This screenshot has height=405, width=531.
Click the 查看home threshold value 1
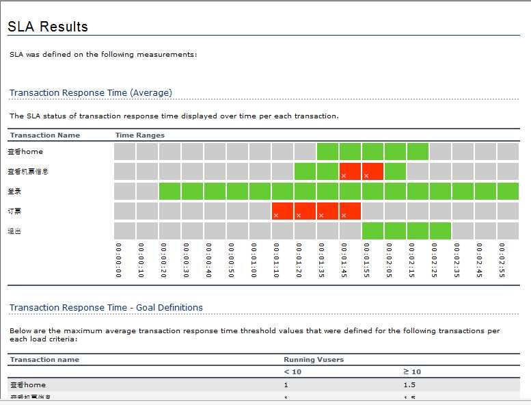286,385
